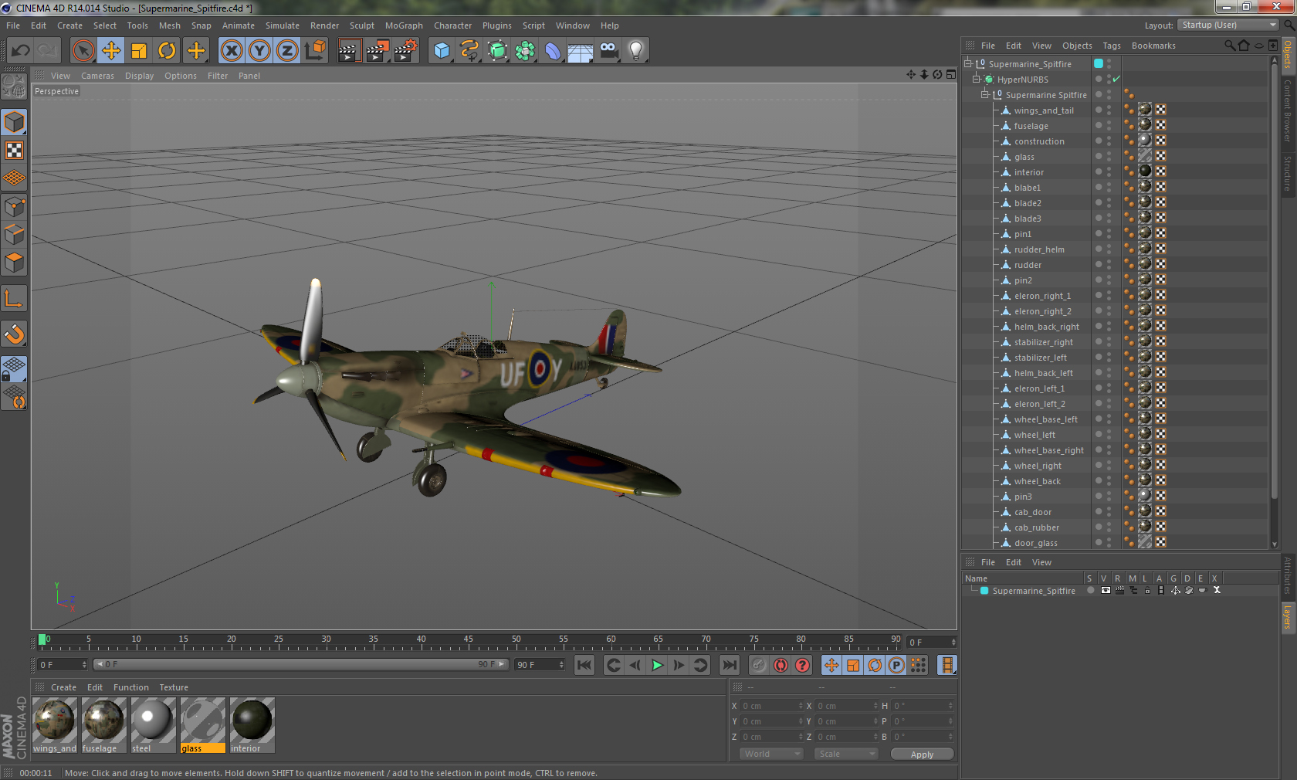Viewport: 1297px width, 780px height.
Task: Open viewport Cameras menu
Action: click(x=97, y=76)
